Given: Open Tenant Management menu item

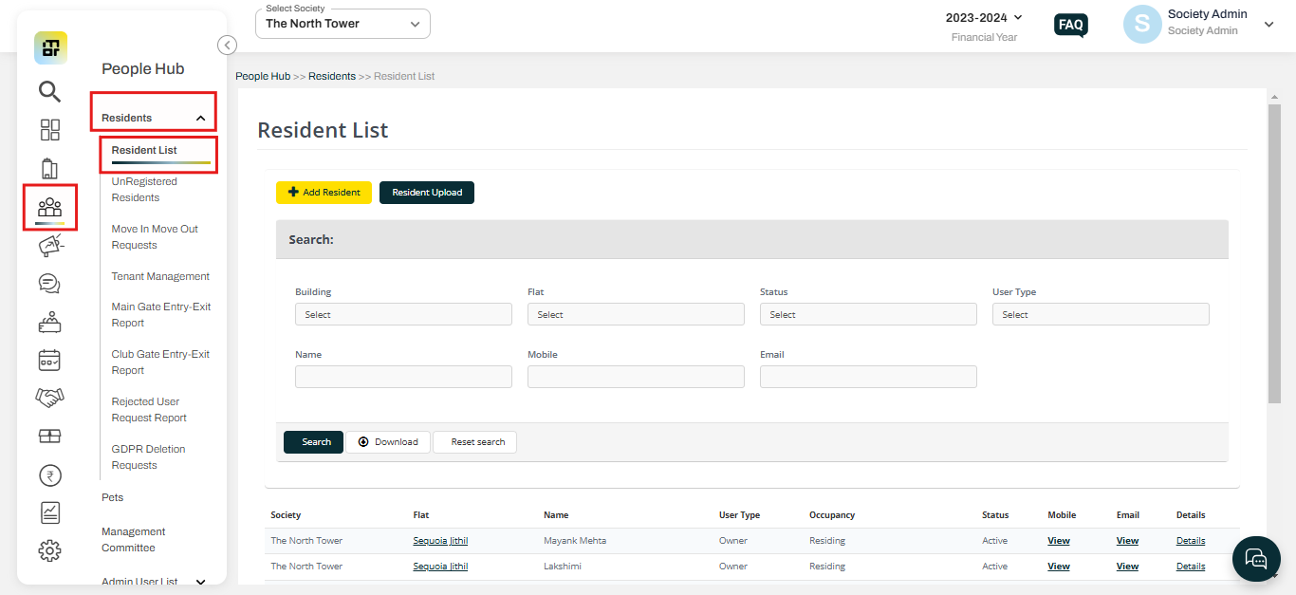Looking at the screenshot, I should [x=160, y=276].
